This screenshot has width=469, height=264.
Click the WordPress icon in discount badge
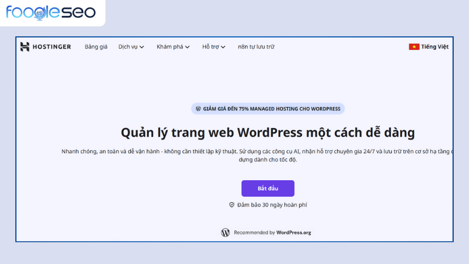(198, 109)
